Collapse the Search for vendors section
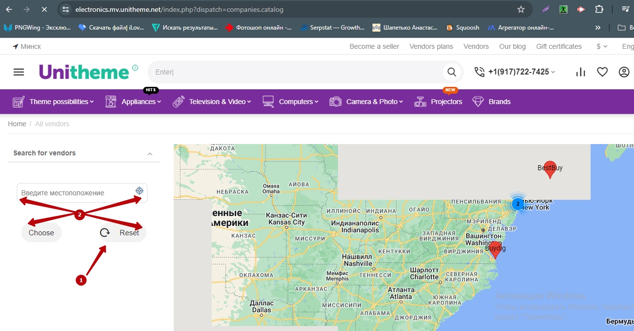 pyautogui.click(x=150, y=154)
